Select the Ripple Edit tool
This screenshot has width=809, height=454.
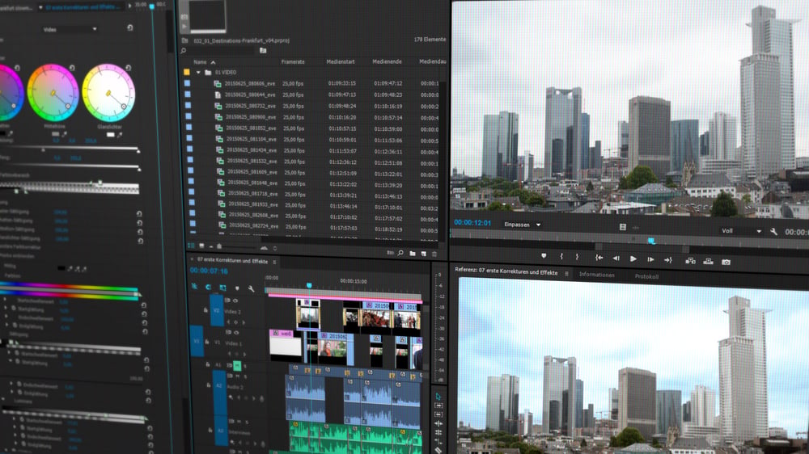click(x=438, y=423)
